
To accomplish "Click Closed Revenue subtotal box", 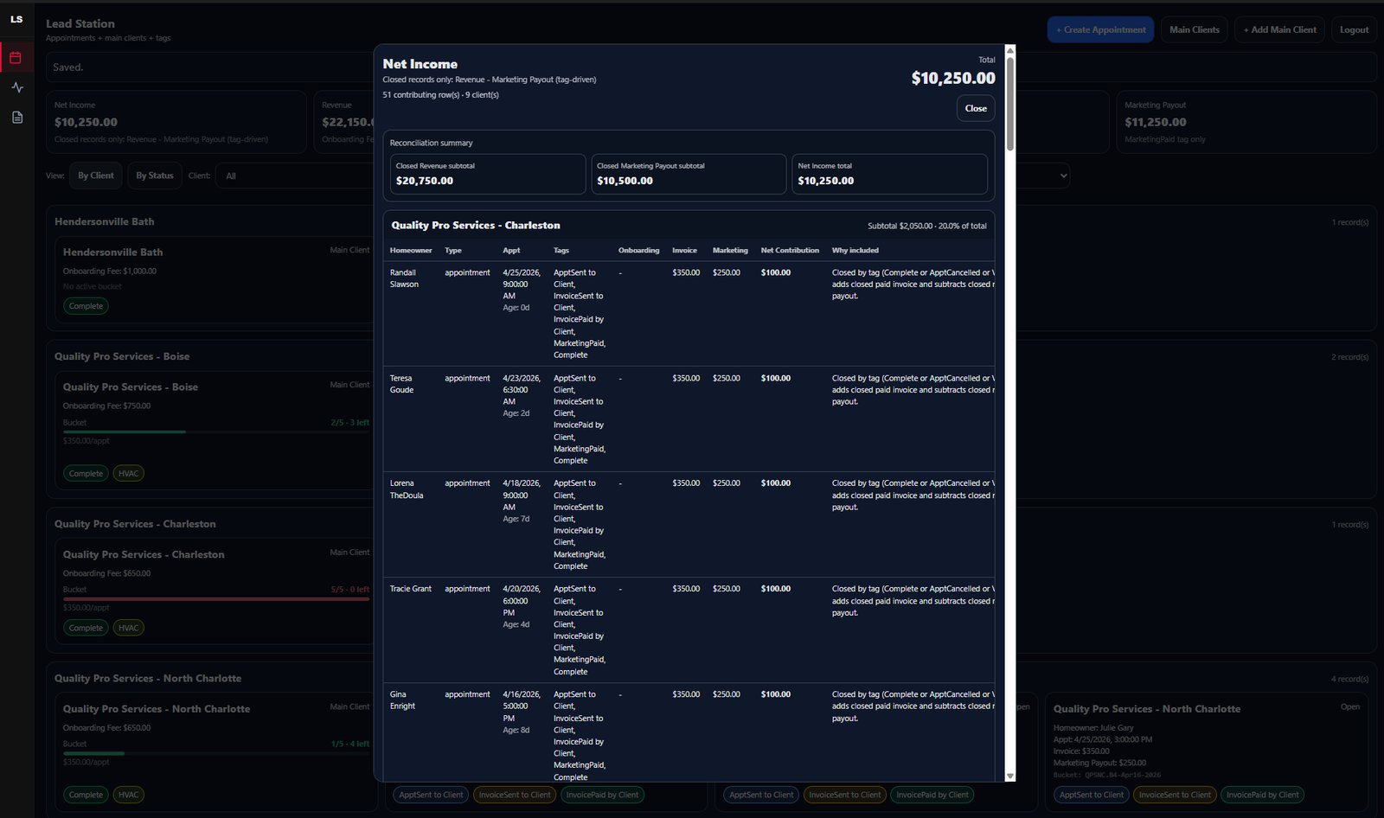I will 487,174.
